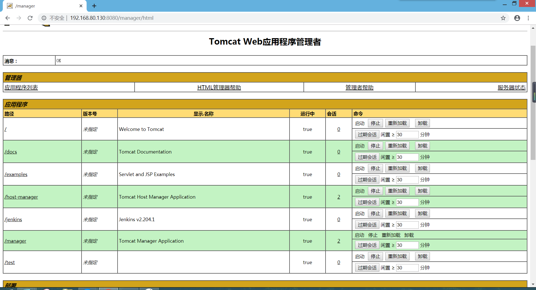Open a new browser tab
This screenshot has height=290, width=536.
click(x=94, y=6)
